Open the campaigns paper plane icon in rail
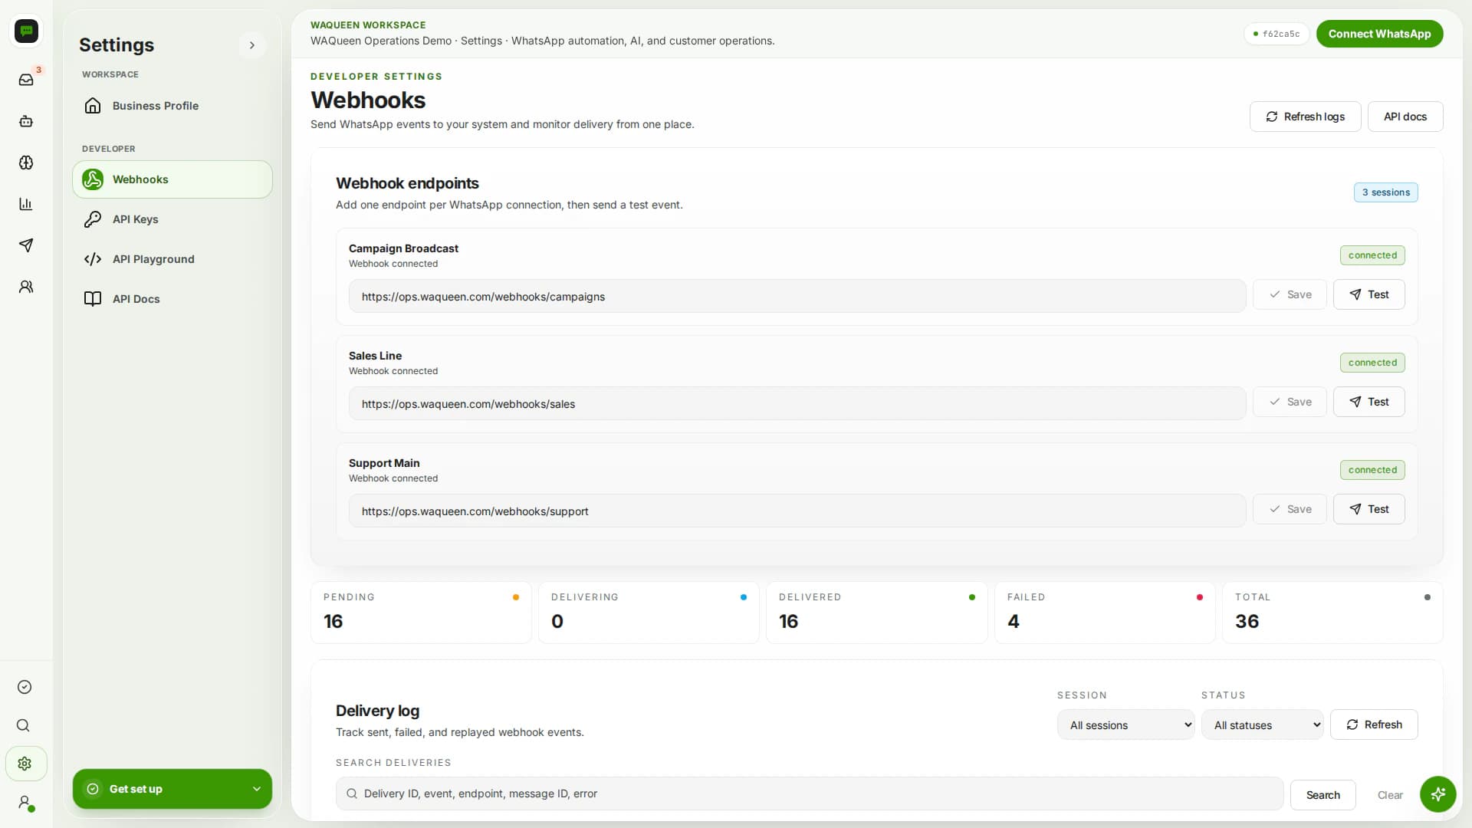The image size is (1472, 828). [x=26, y=245]
